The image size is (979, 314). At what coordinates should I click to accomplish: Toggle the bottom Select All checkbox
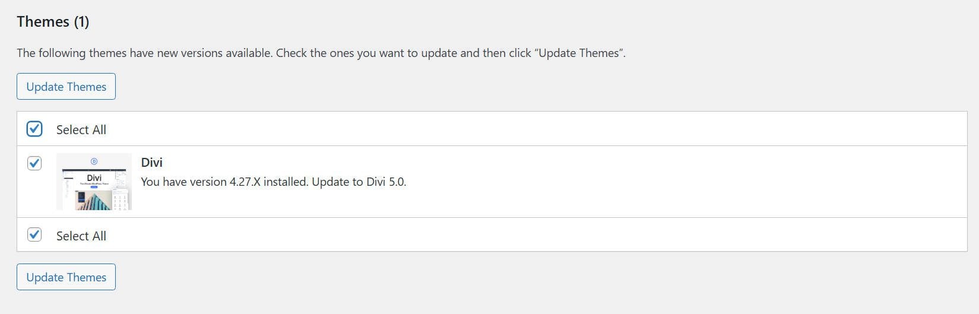pyautogui.click(x=34, y=234)
